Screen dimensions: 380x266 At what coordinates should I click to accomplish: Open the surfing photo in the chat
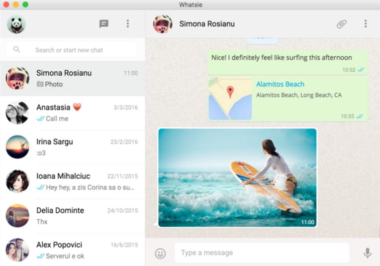(237, 178)
